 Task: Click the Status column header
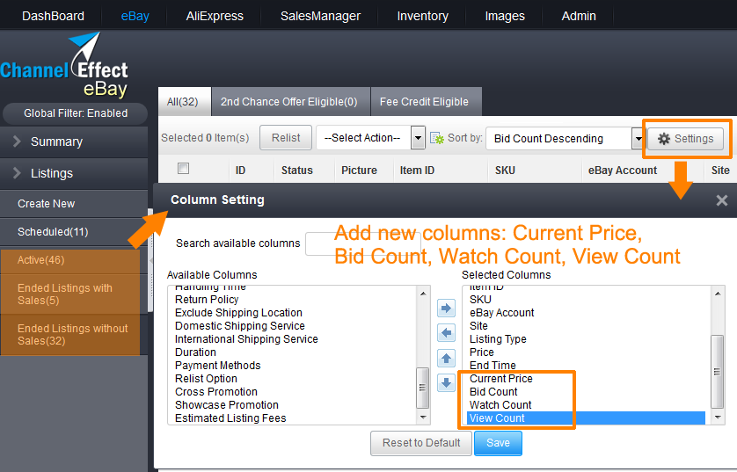click(x=297, y=171)
